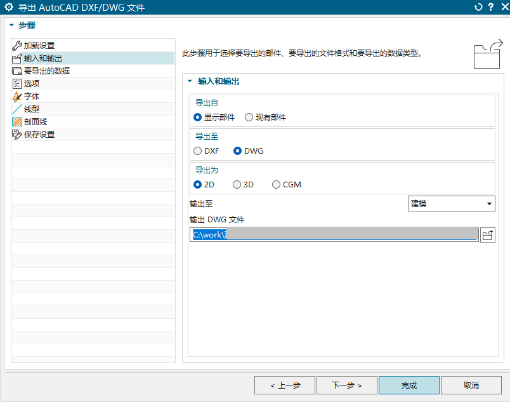Open the 选项 step icon
Screen dimensions: 510x402
[x=17, y=83]
